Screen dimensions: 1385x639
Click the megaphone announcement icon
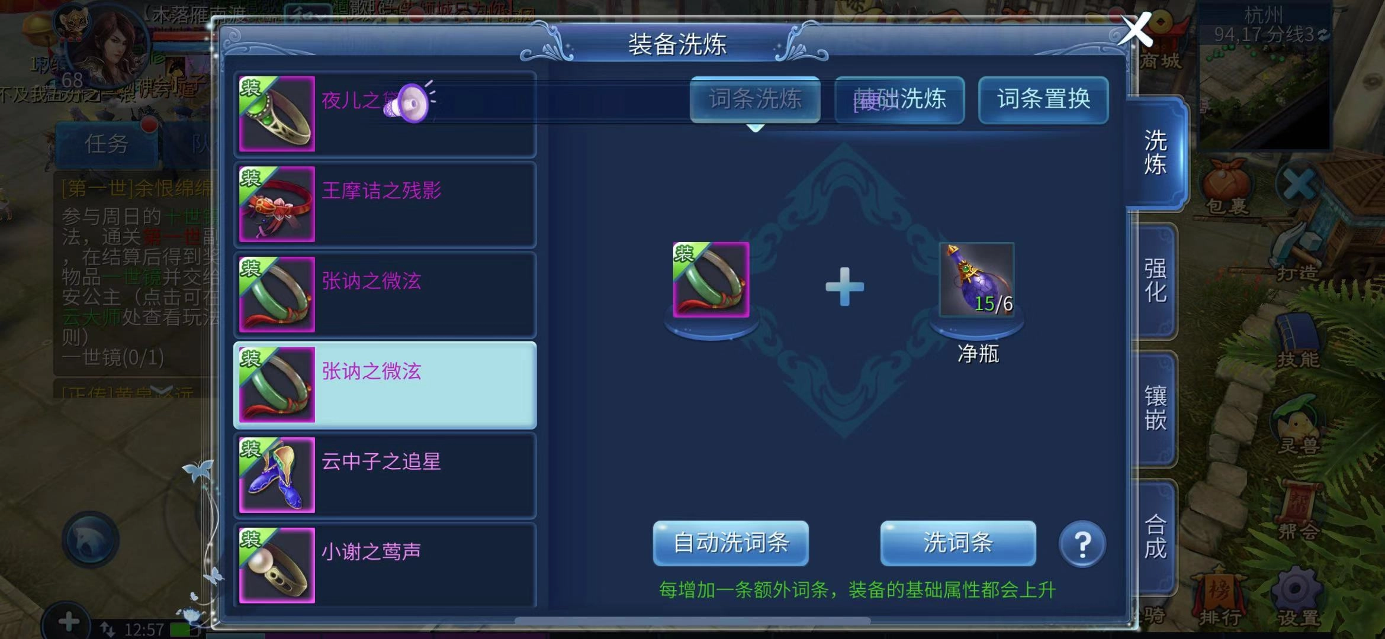coord(412,103)
